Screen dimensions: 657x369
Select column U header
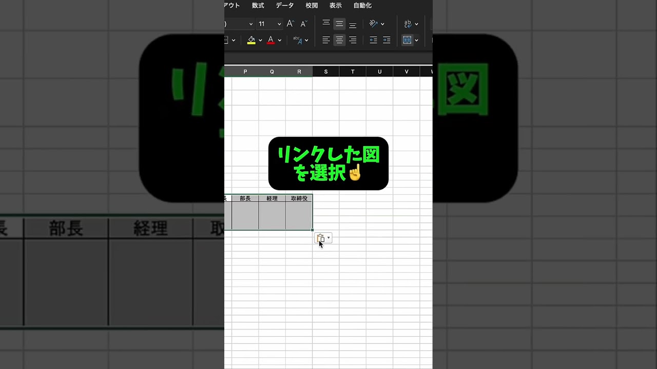coord(380,72)
